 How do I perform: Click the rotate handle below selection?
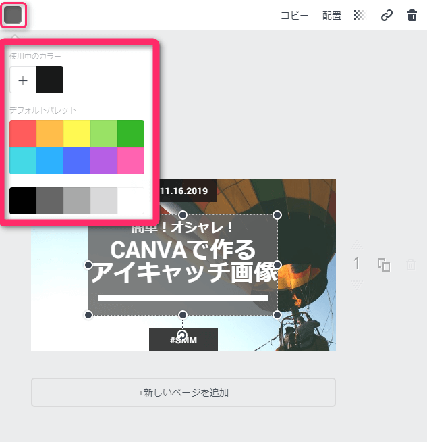click(x=183, y=335)
